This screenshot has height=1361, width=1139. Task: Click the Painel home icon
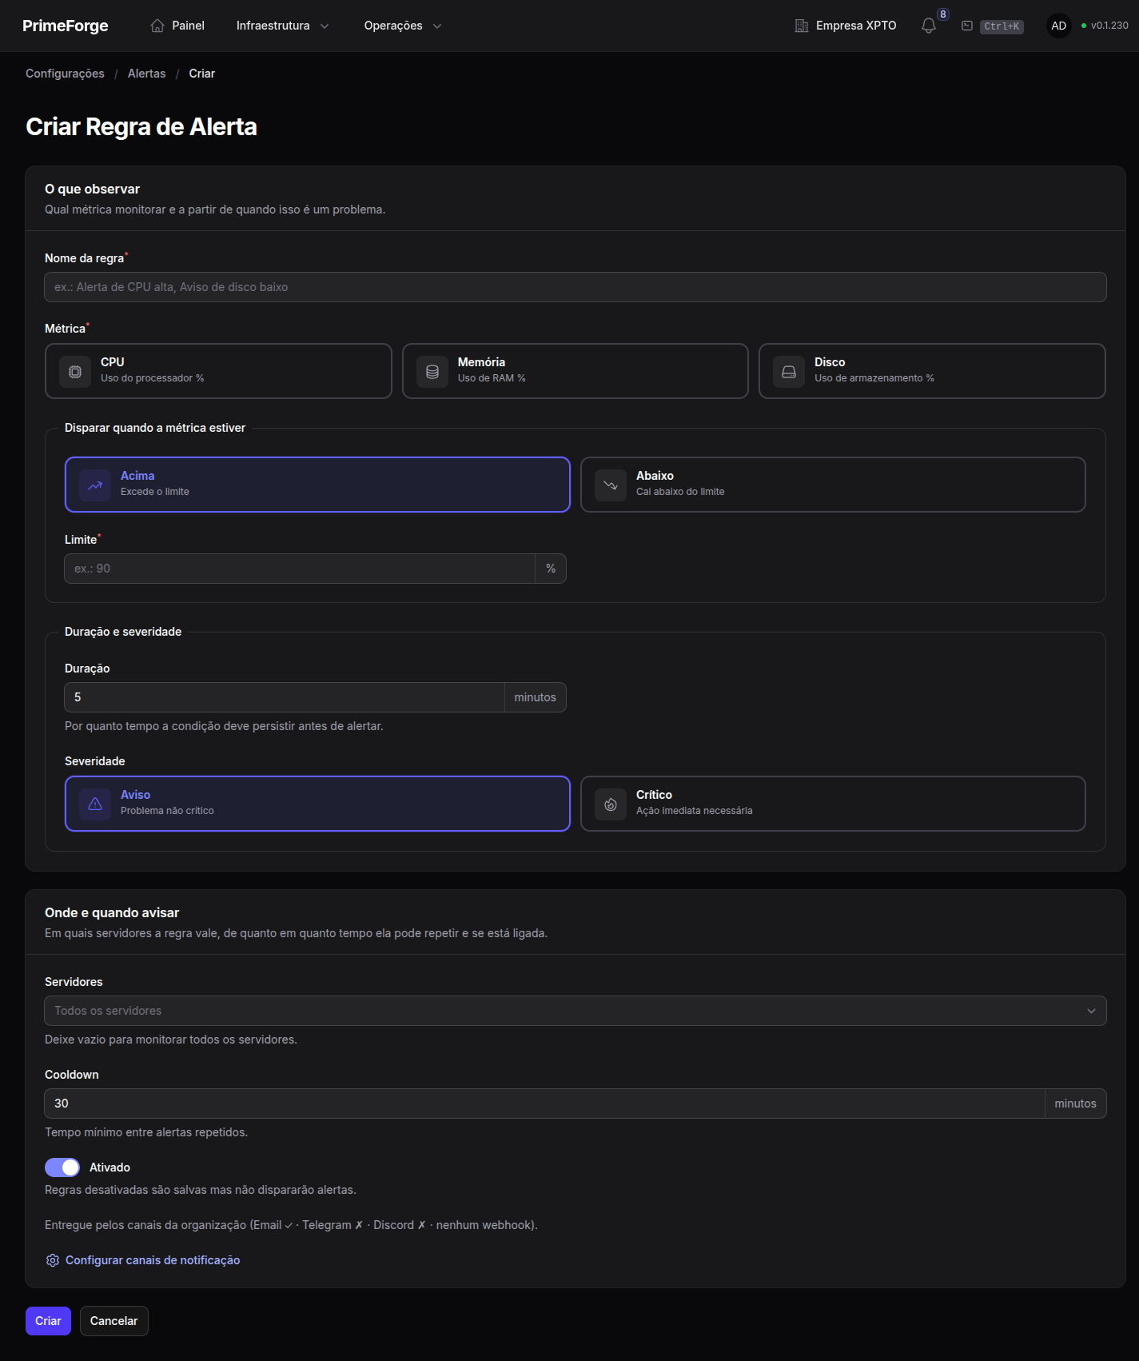pos(157,26)
